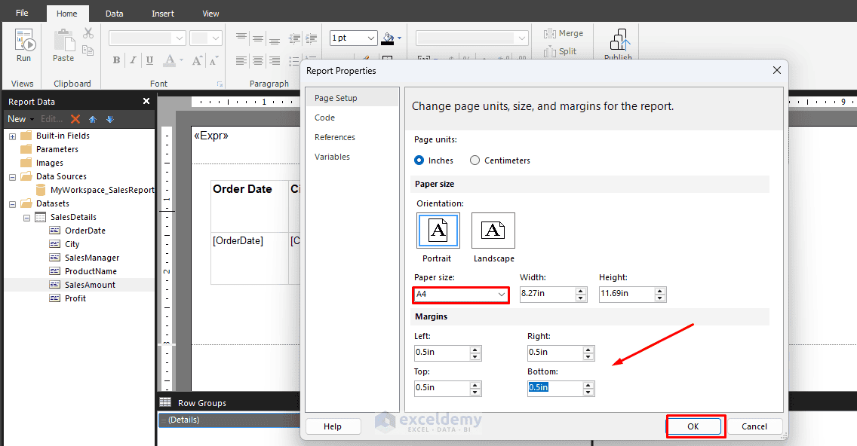Click align center paragraph icon
The image size is (857, 446).
258,60
